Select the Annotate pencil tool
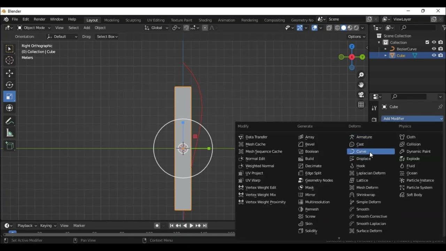The image size is (446, 251). coord(9,121)
